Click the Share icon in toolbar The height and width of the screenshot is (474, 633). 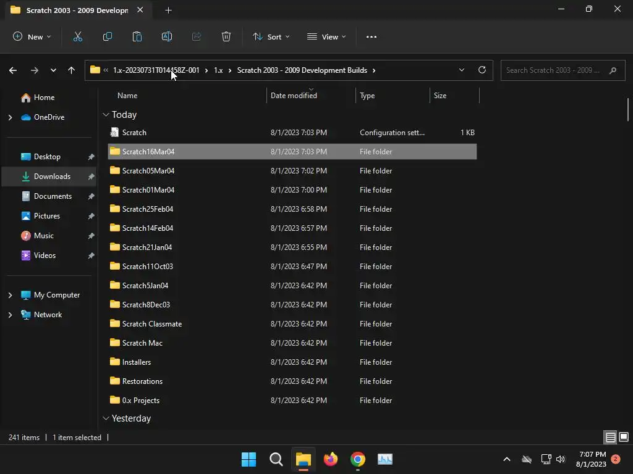click(x=197, y=36)
